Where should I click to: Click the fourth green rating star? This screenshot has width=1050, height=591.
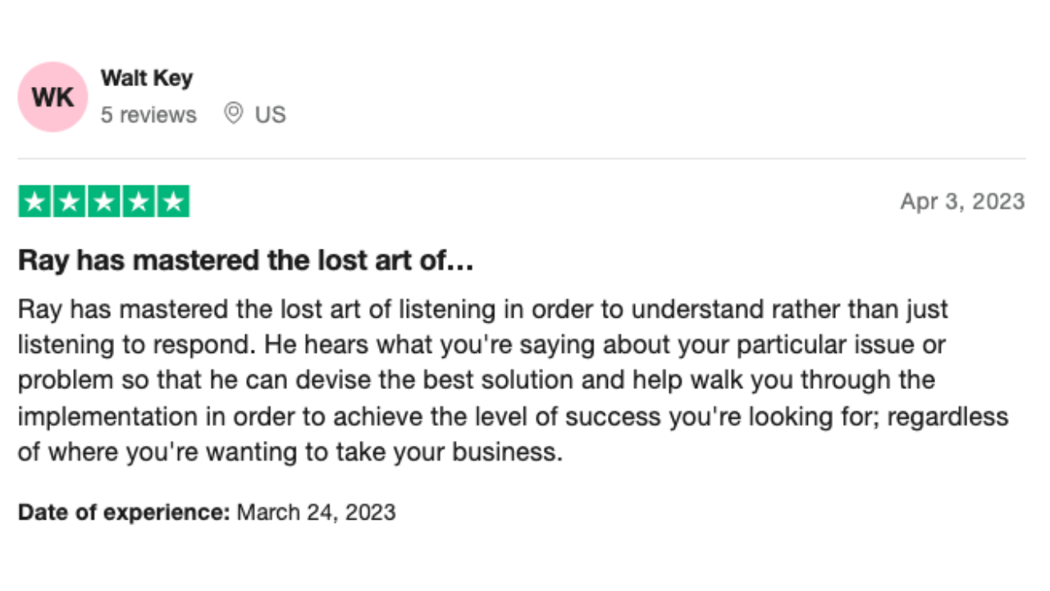(139, 201)
